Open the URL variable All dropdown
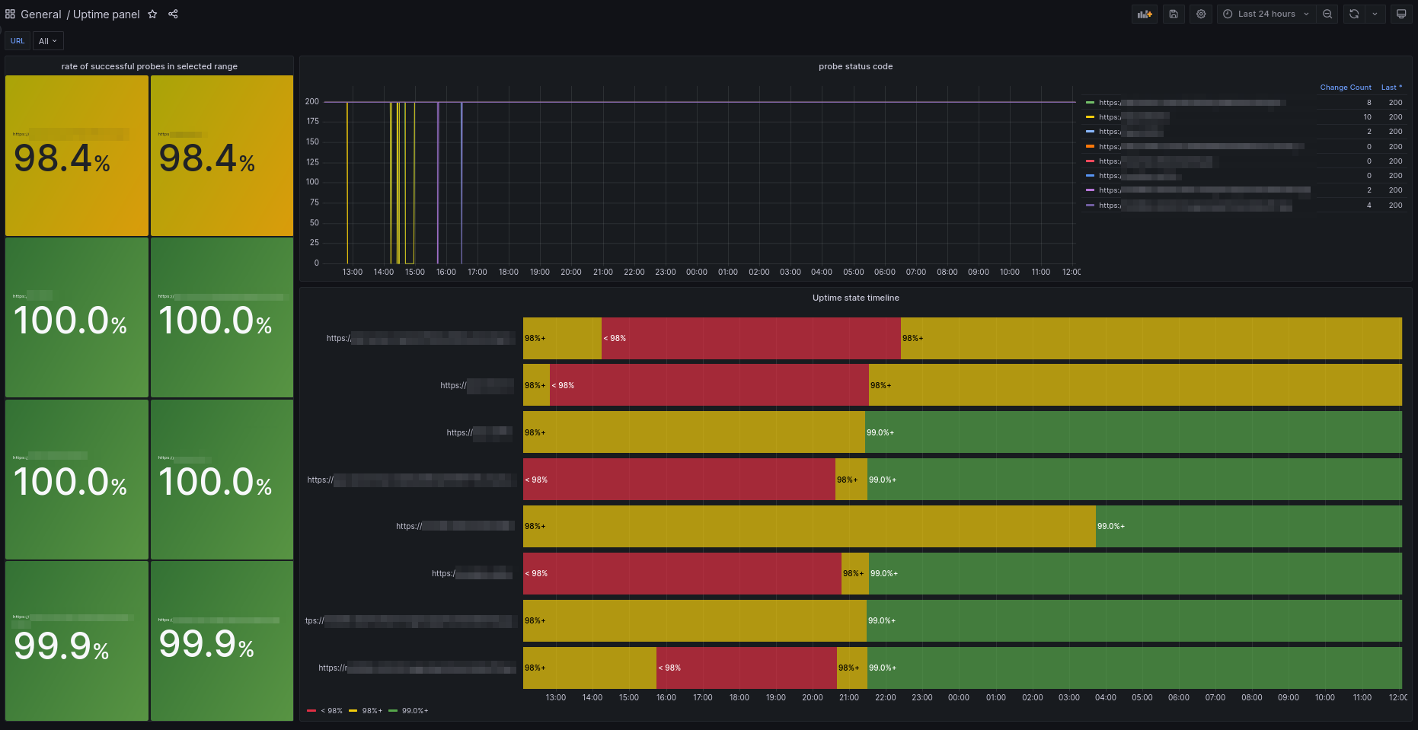 click(48, 41)
